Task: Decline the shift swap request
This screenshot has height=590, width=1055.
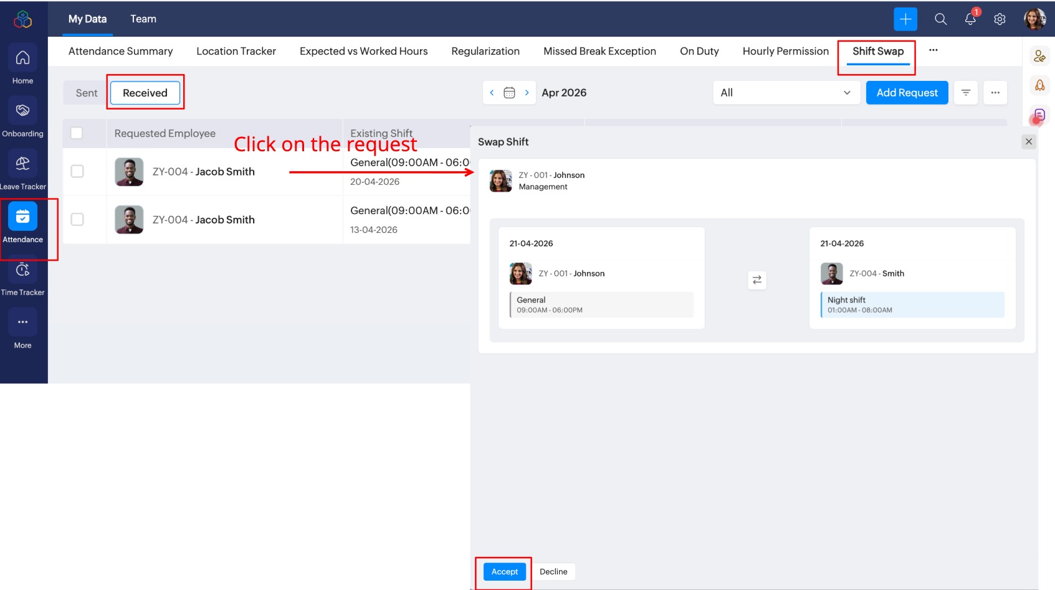Action: (553, 571)
